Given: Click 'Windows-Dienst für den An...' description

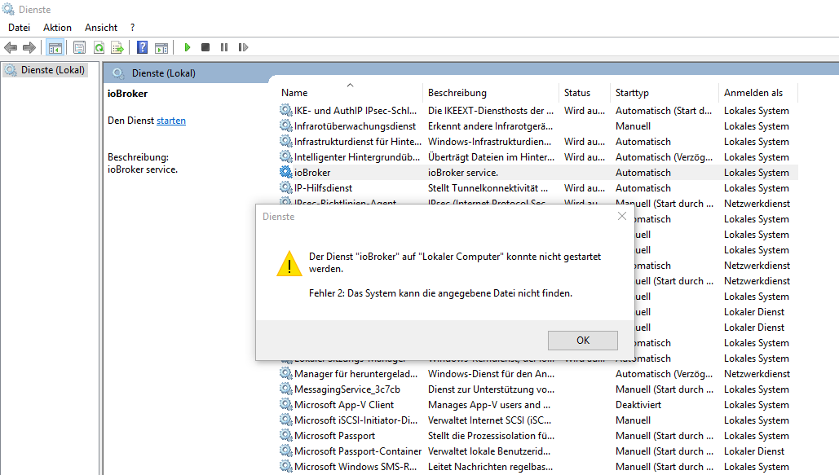Looking at the screenshot, I should coord(491,373).
